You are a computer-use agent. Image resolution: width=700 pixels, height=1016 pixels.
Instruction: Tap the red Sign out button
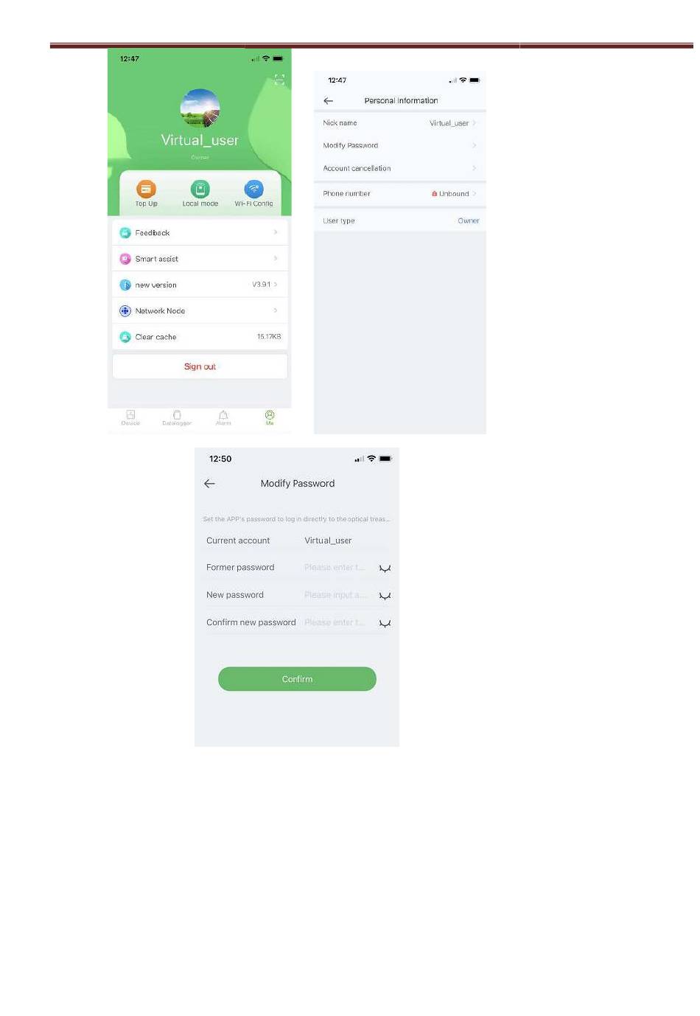200,366
